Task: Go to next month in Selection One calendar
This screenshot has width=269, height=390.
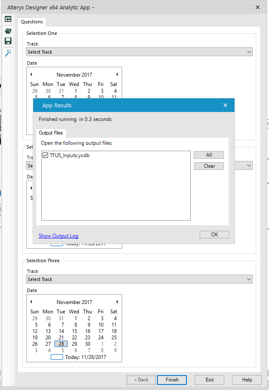Action: point(117,75)
